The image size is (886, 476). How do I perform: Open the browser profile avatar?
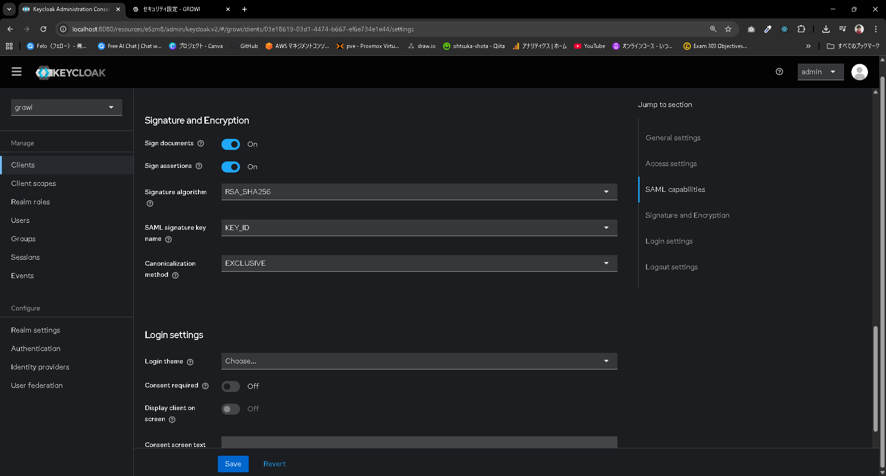[859, 29]
